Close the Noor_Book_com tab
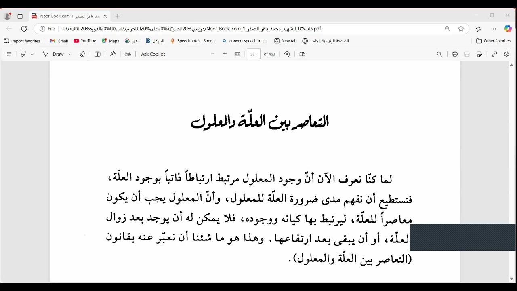 click(x=105, y=16)
